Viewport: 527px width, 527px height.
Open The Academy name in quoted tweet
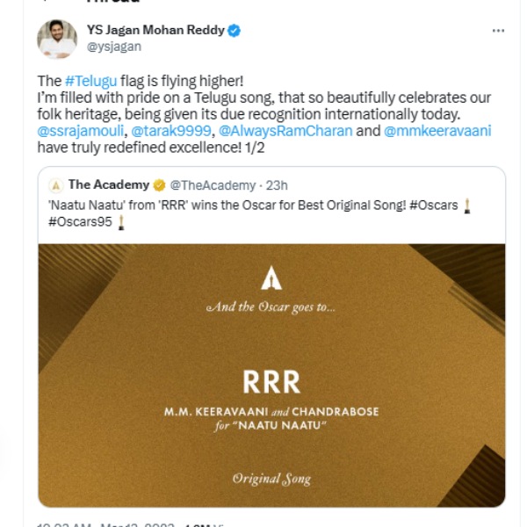pyautogui.click(x=108, y=185)
